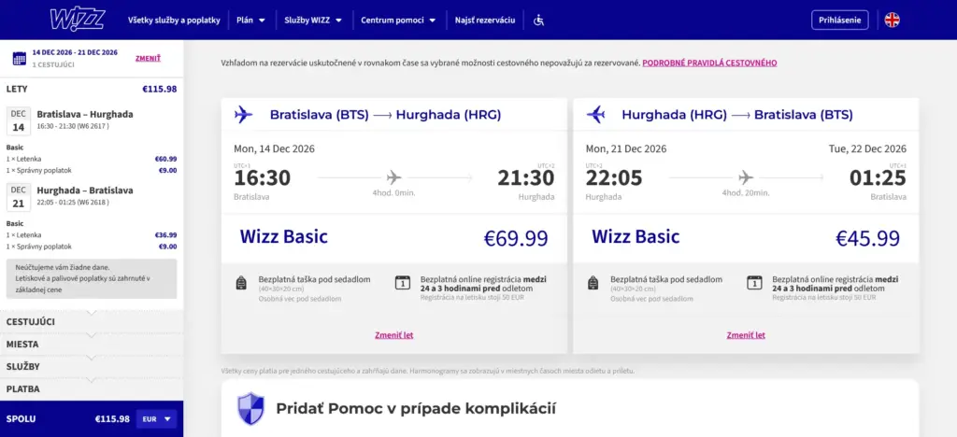Click Letenka price €36.99
This screenshot has width=957, height=437.
165,234
